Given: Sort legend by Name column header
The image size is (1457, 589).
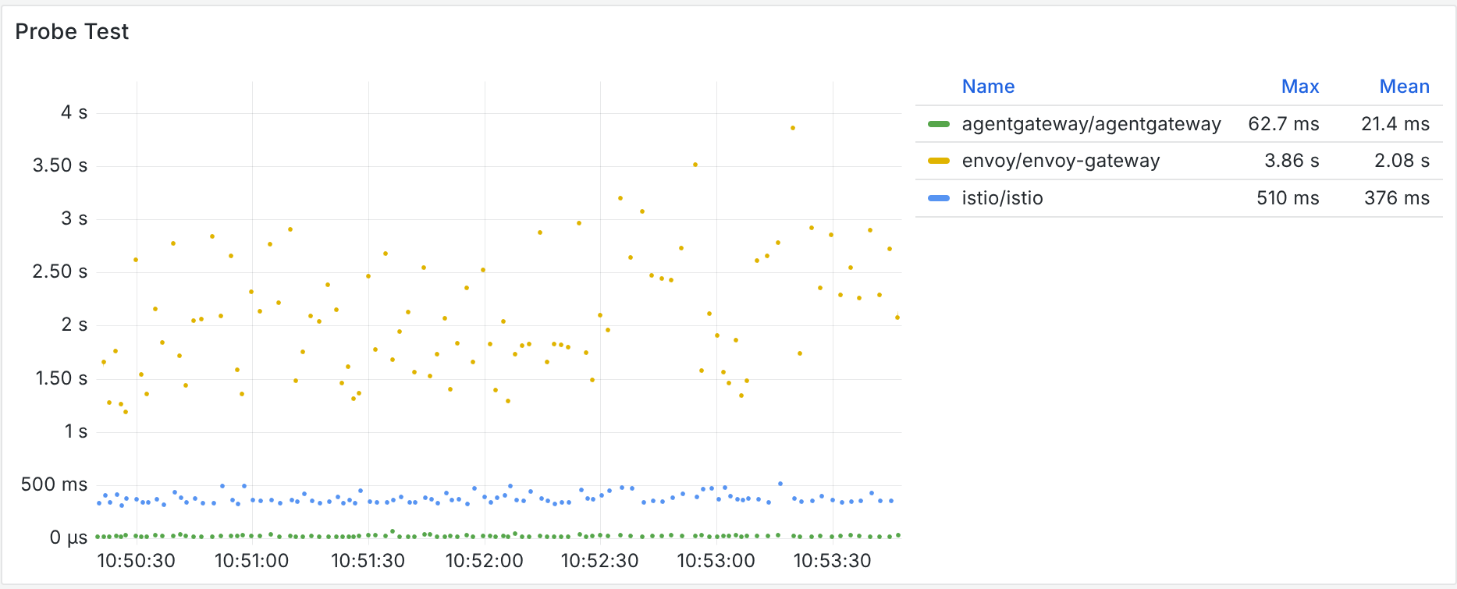Looking at the screenshot, I should point(988,87).
